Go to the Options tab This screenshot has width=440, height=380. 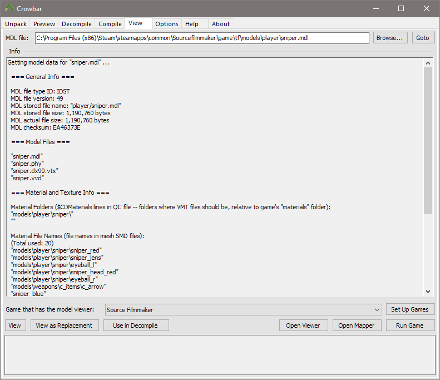pyautogui.click(x=167, y=24)
